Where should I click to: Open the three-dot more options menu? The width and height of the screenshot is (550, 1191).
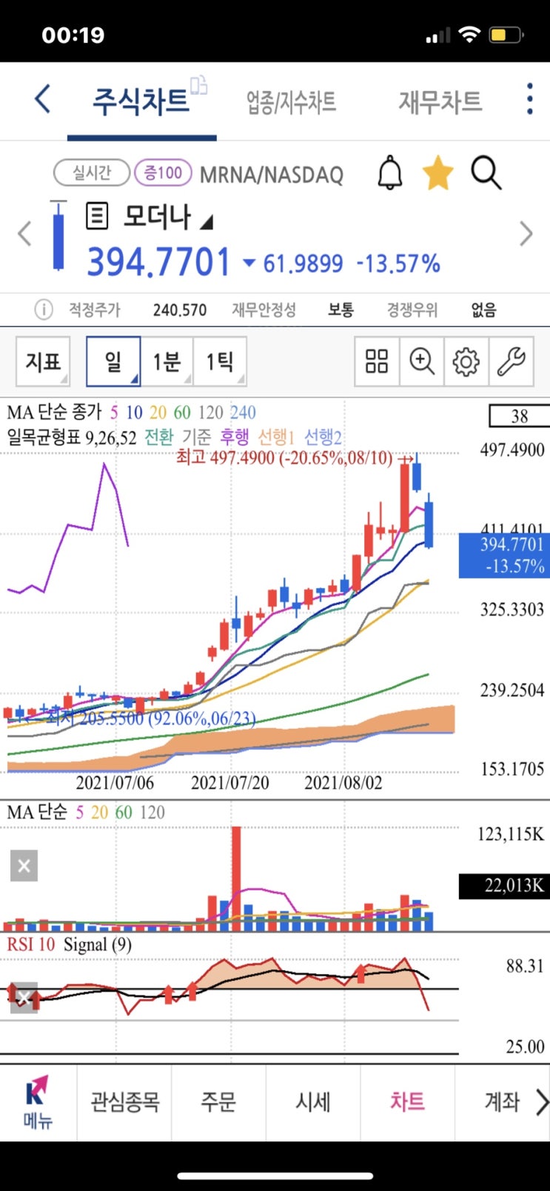(x=529, y=99)
